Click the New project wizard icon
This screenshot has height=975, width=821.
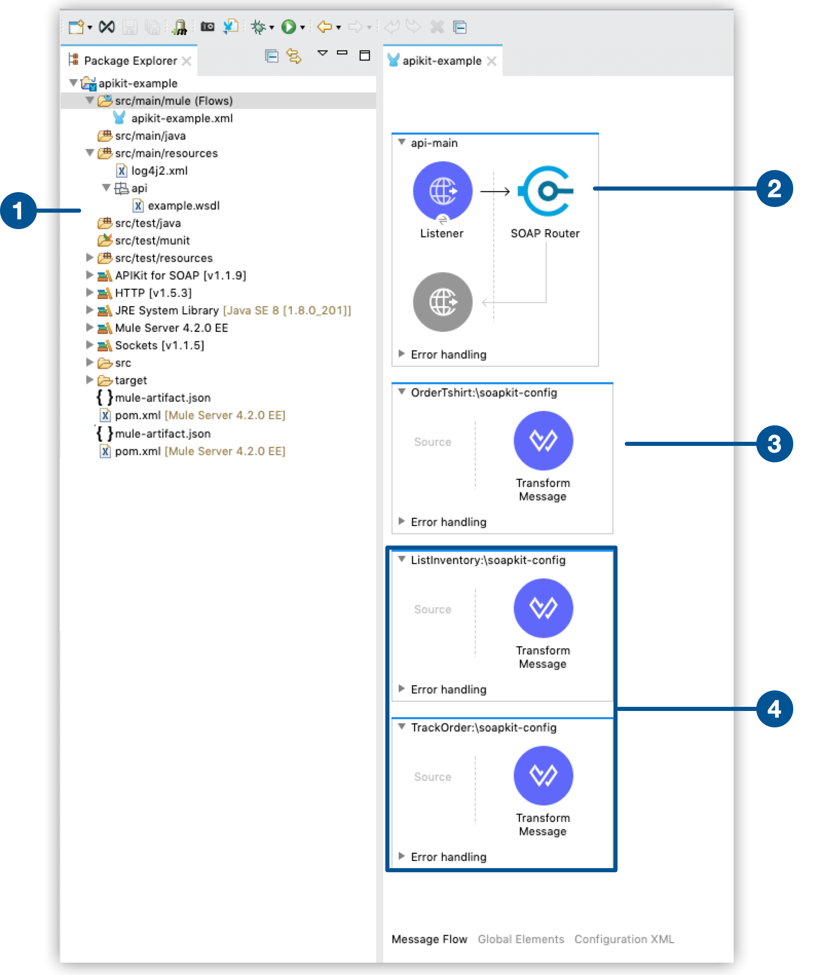[x=76, y=27]
